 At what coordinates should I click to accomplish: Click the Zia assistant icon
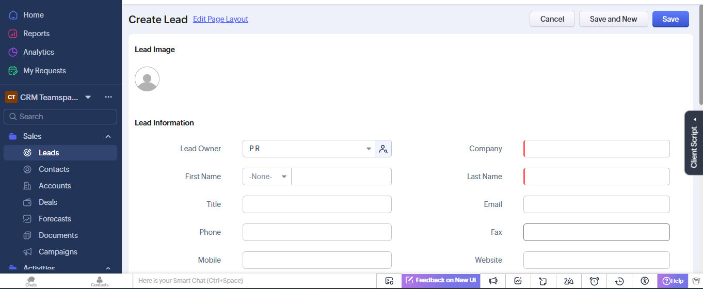click(x=569, y=281)
